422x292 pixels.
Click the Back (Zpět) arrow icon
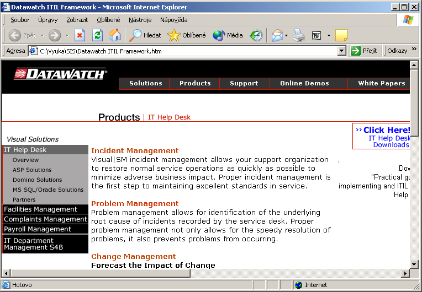pos(14,35)
